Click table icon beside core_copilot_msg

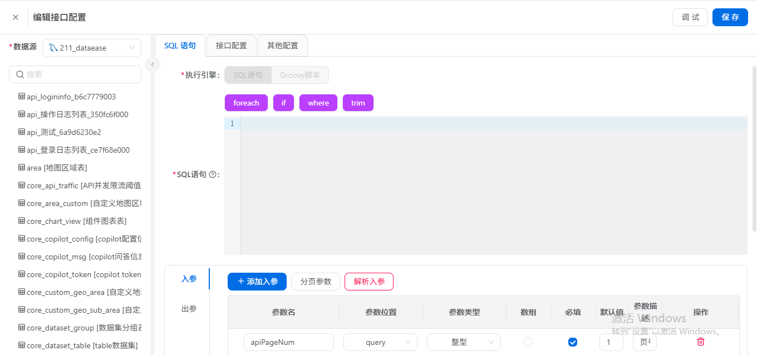point(22,257)
